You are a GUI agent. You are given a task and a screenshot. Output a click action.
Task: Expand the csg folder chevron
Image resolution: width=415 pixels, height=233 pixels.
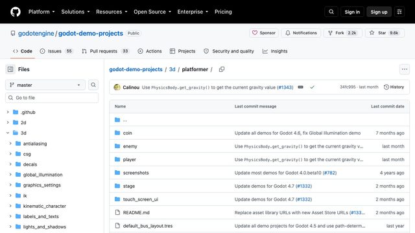coord(10,153)
